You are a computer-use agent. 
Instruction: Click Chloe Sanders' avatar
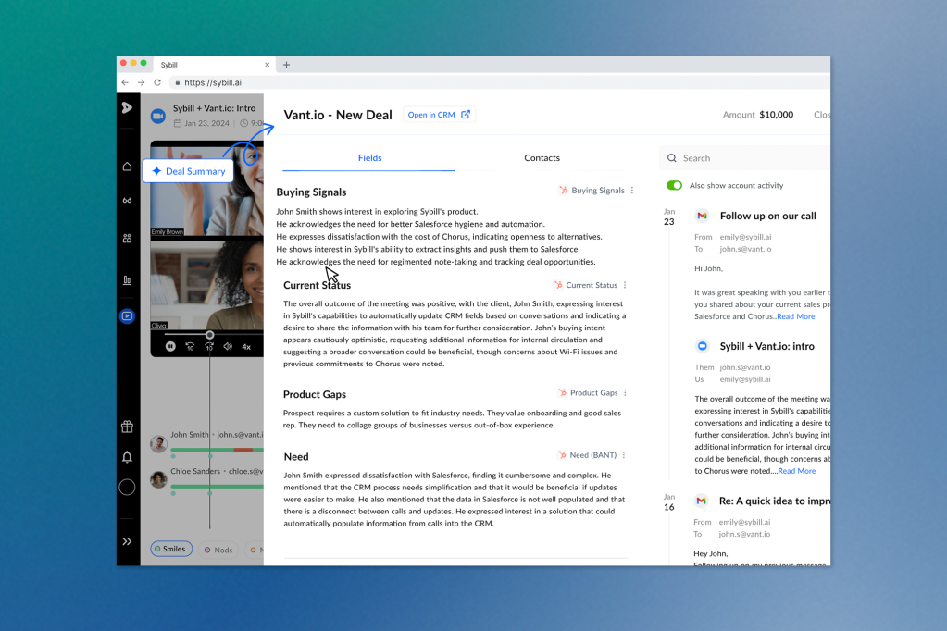(x=158, y=480)
